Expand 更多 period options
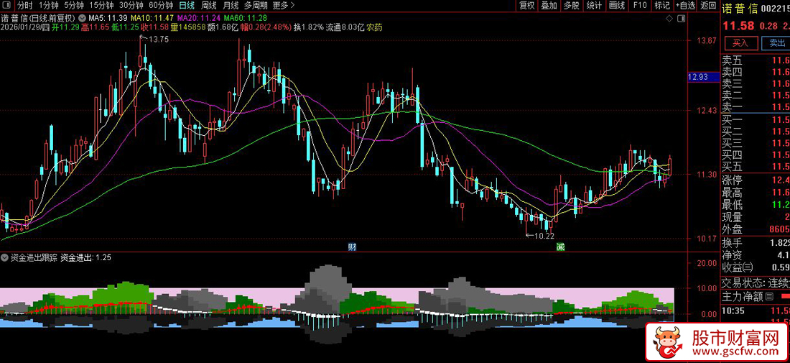Viewport: 790px width, 363px height. coord(283,6)
